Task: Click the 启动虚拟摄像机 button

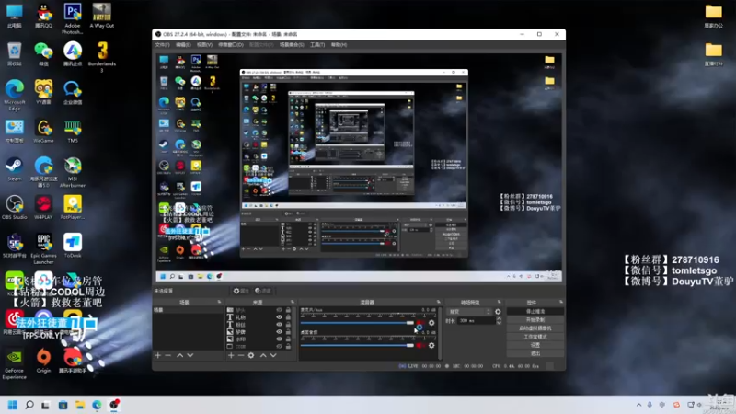Action: point(535,328)
